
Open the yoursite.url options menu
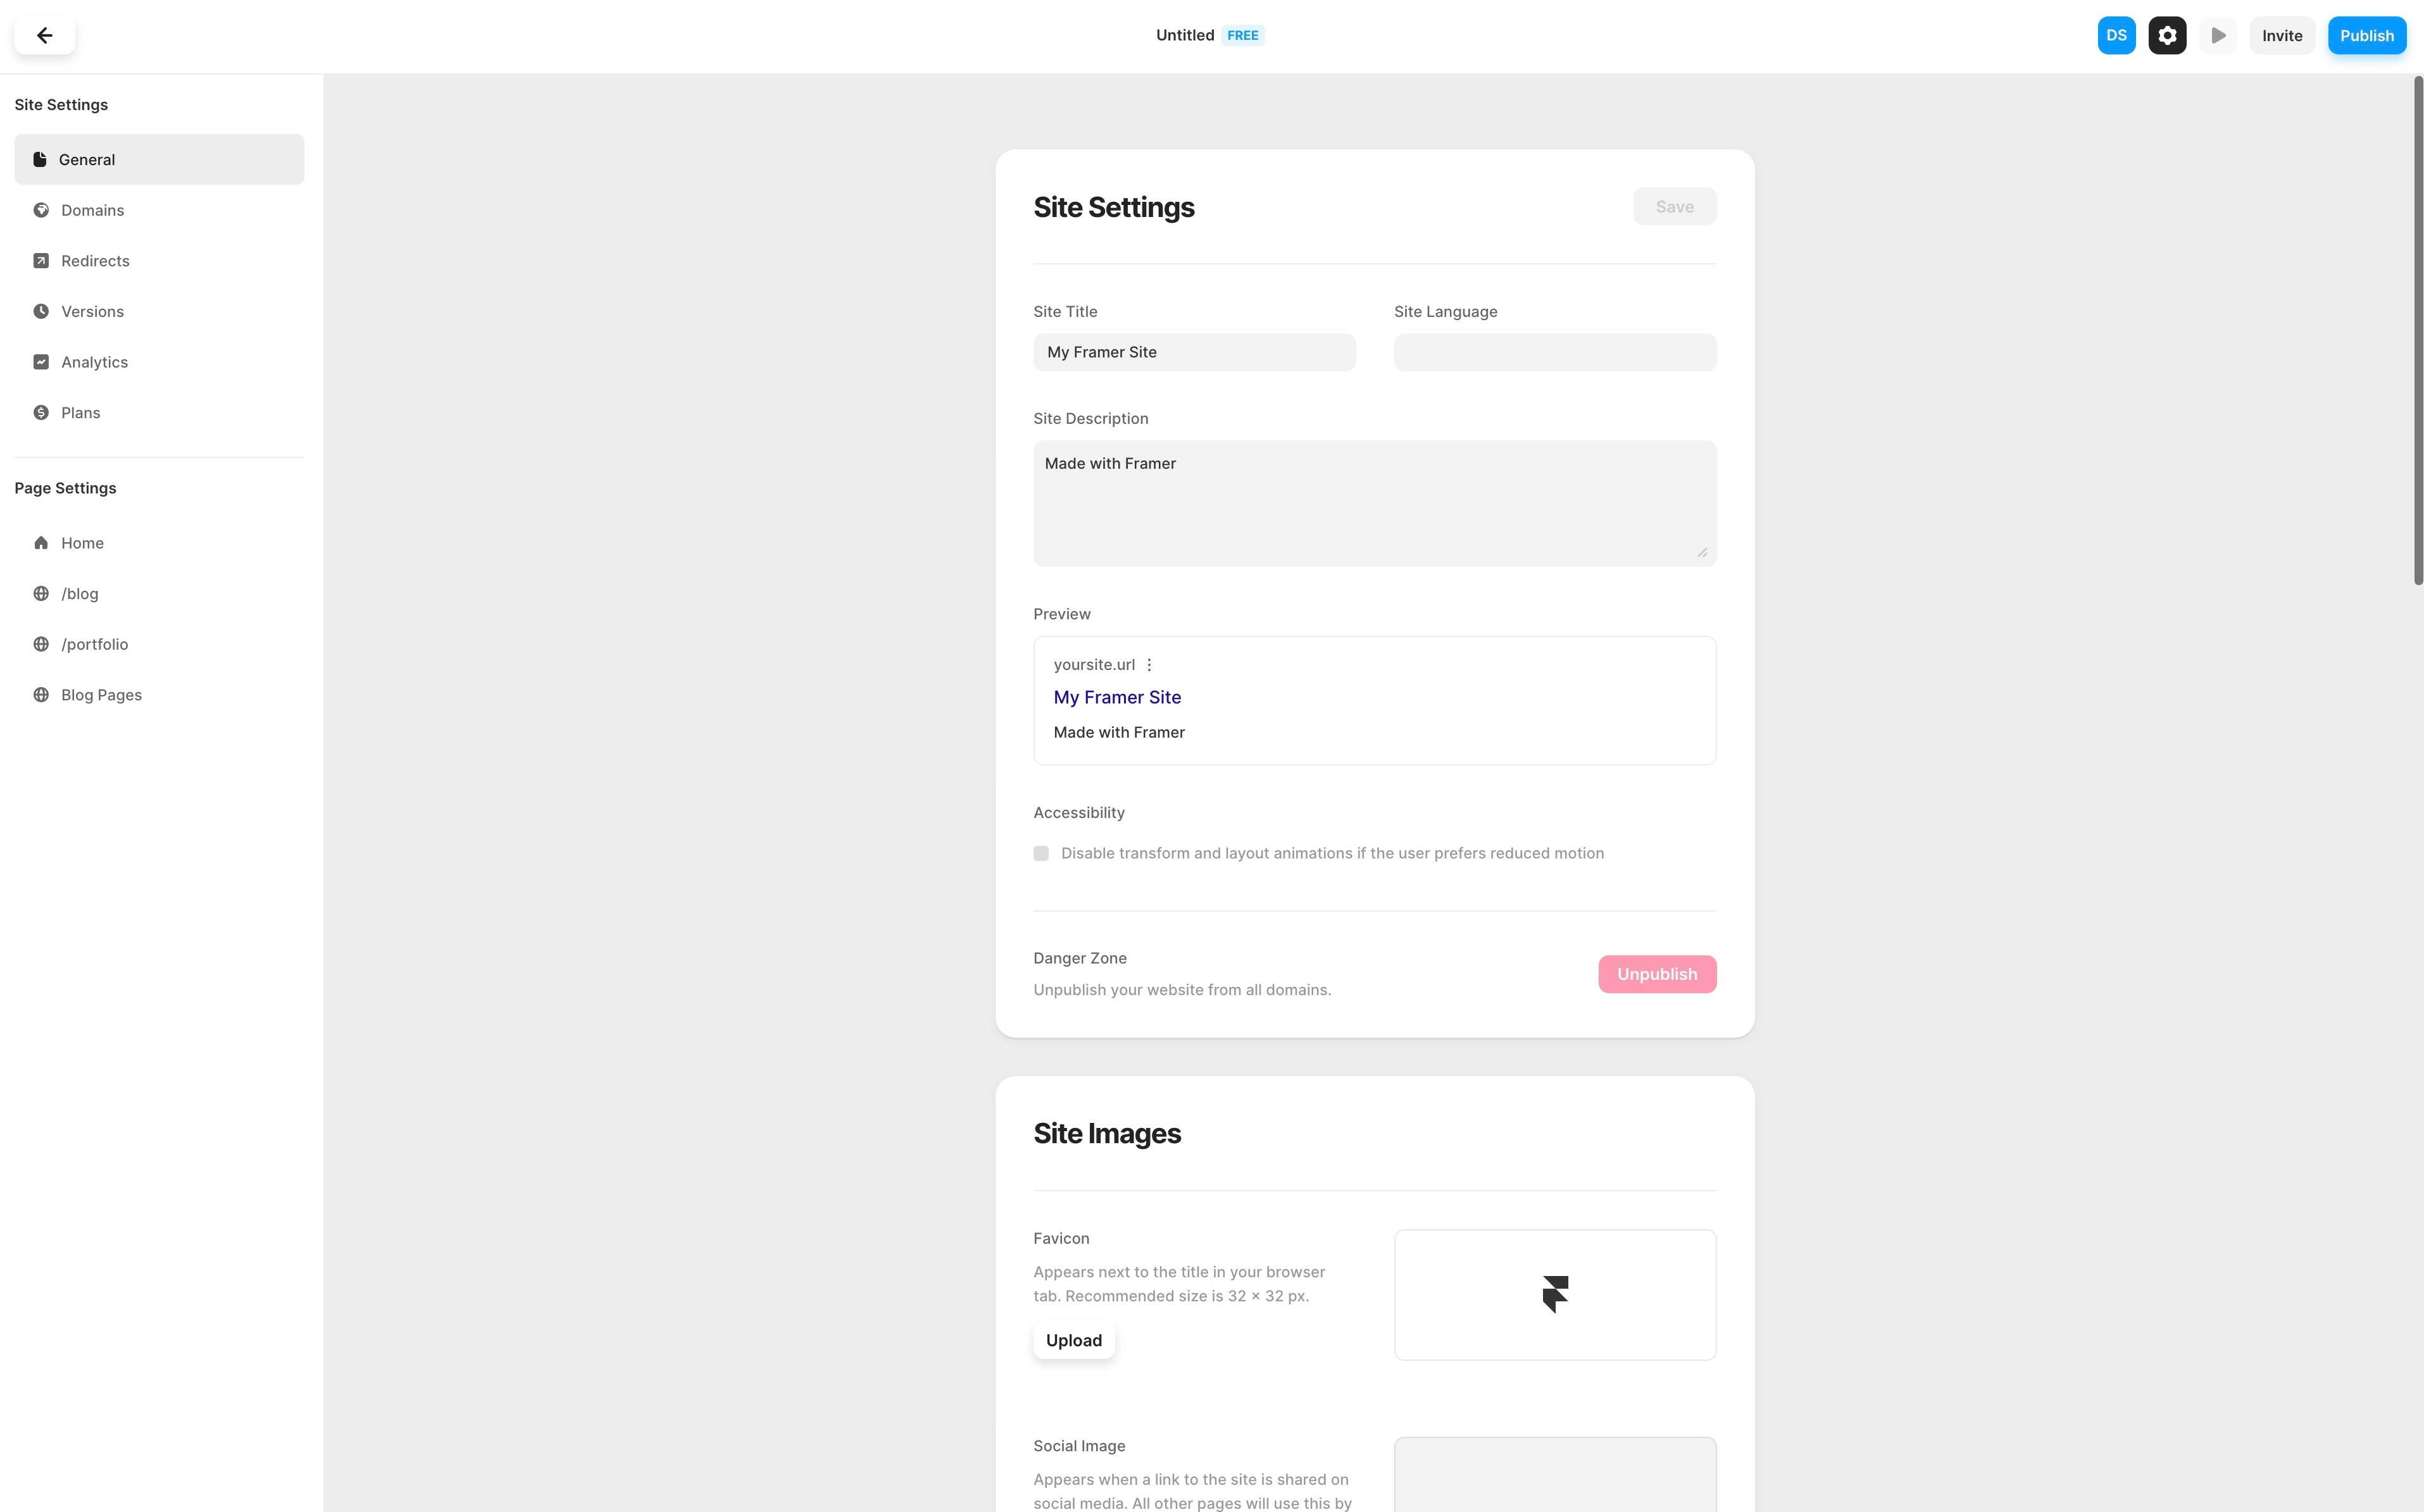coord(1149,664)
